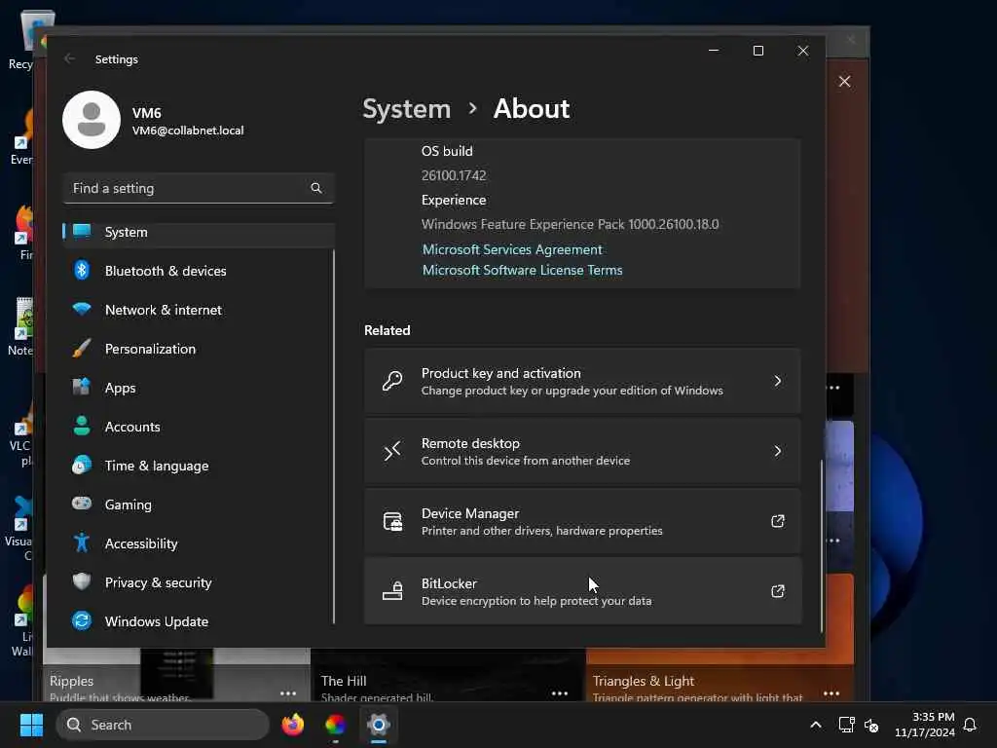This screenshot has height=748, width=997.
Task: Open the colorful wallpaper app on taskbar
Action: [x=335, y=725]
